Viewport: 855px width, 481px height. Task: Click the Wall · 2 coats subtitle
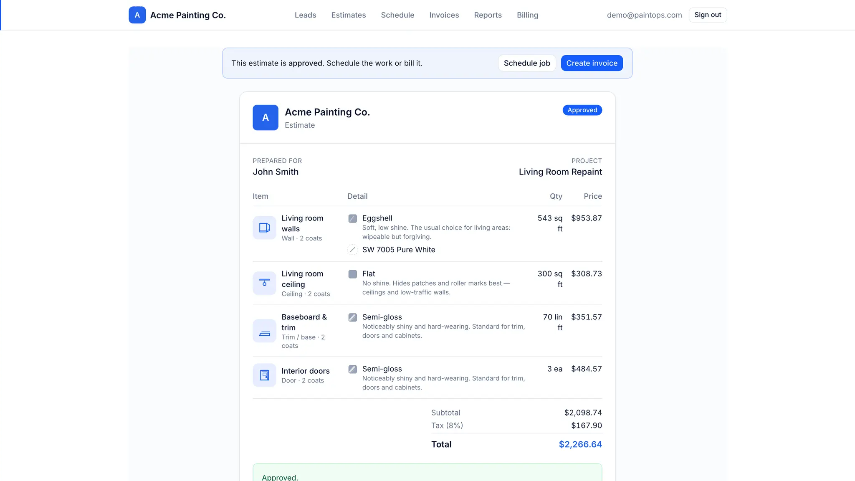(301, 238)
